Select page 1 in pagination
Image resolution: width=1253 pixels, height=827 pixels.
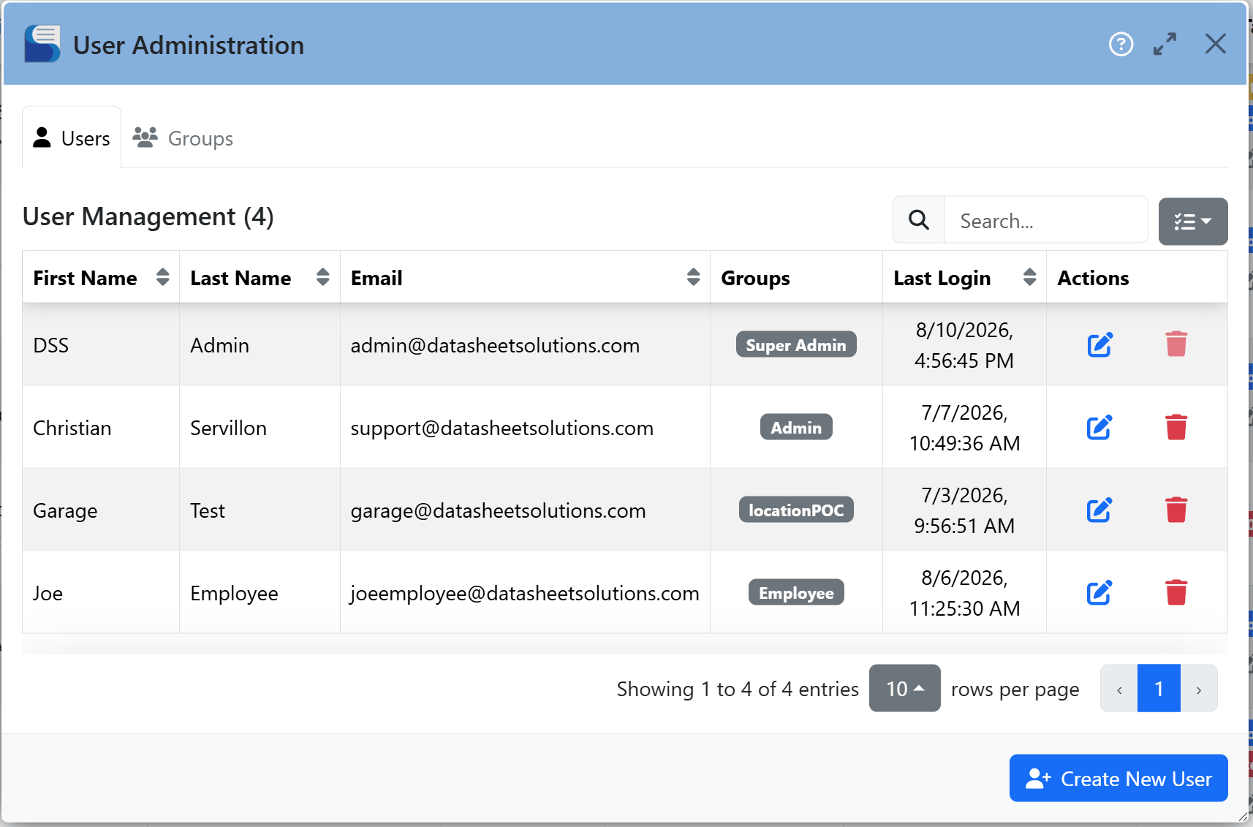(x=1159, y=688)
